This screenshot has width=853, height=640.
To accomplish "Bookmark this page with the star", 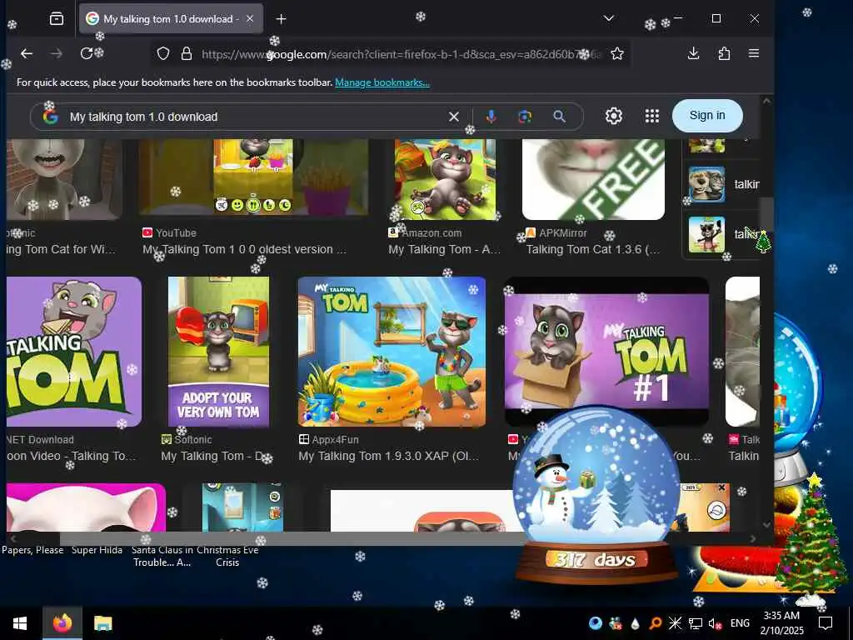I will (x=617, y=53).
